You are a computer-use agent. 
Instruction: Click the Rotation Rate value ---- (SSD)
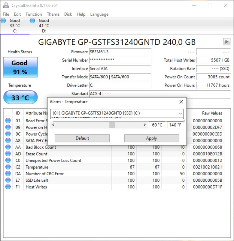pyautogui.click(x=213, y=68)
